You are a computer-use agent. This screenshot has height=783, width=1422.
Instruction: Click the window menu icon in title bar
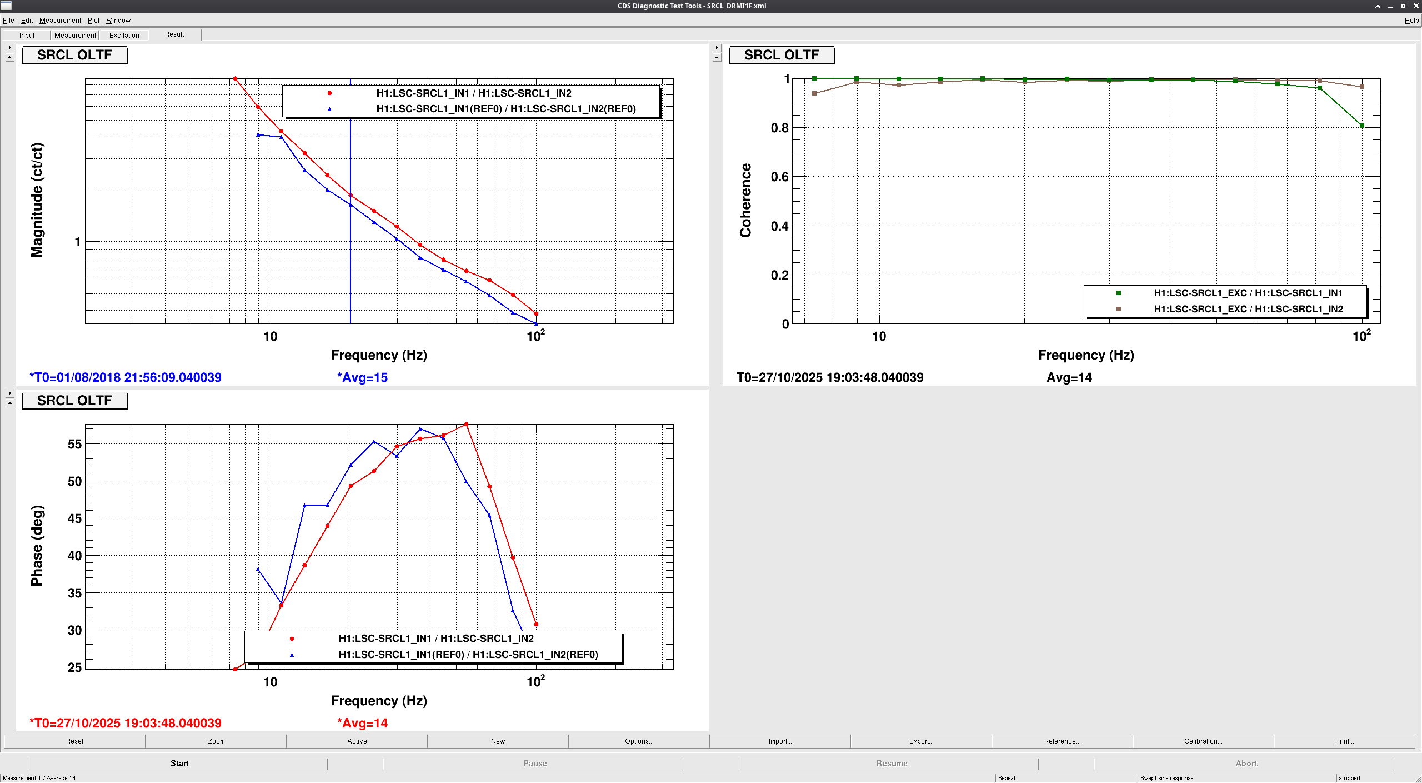(x=6, y=6)
